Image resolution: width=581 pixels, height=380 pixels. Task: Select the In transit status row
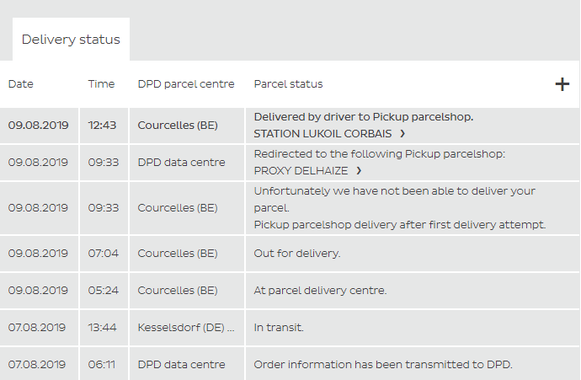[290, 328]
